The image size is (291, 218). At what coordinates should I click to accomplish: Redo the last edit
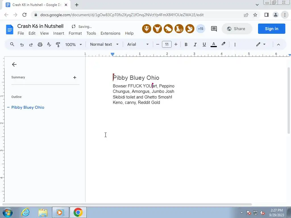[x=31, y=45]
